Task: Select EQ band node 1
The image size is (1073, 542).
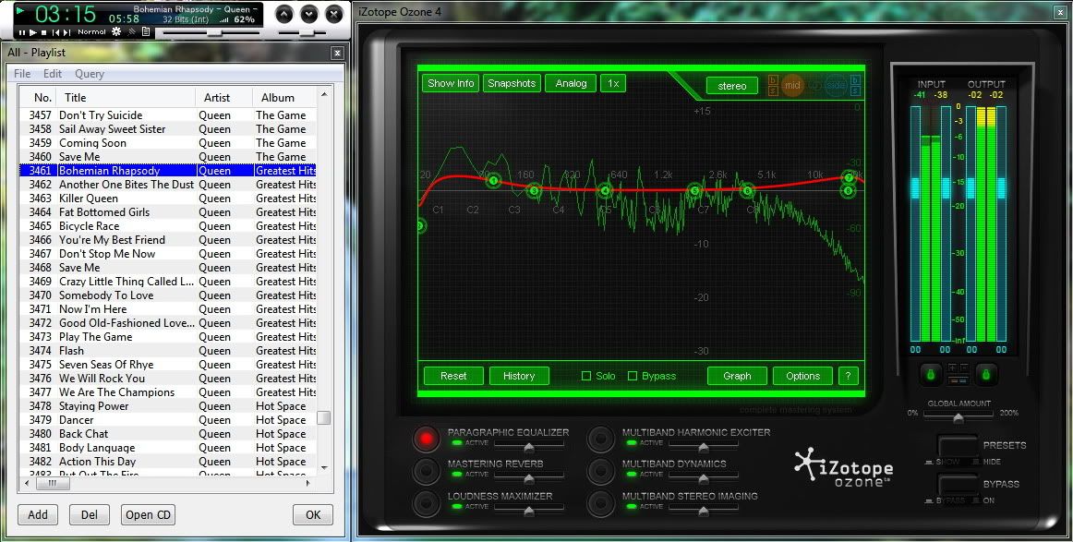Action: pos(493,181)
